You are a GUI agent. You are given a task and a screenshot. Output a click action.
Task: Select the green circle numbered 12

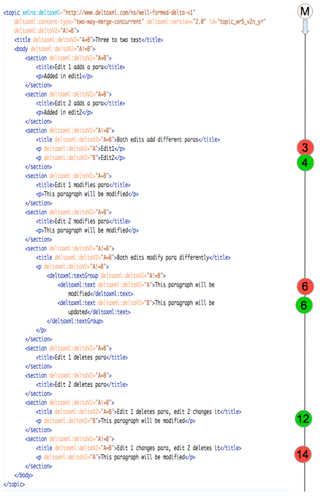pos(304,419)
